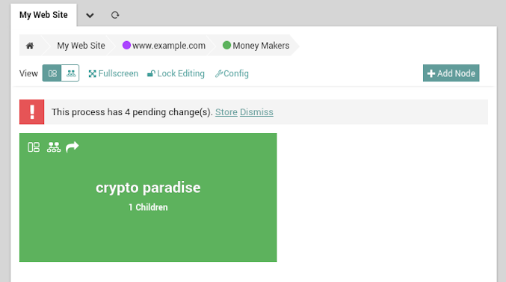
Task: Dismiss the pending changes notice
Action: [256, 112]
